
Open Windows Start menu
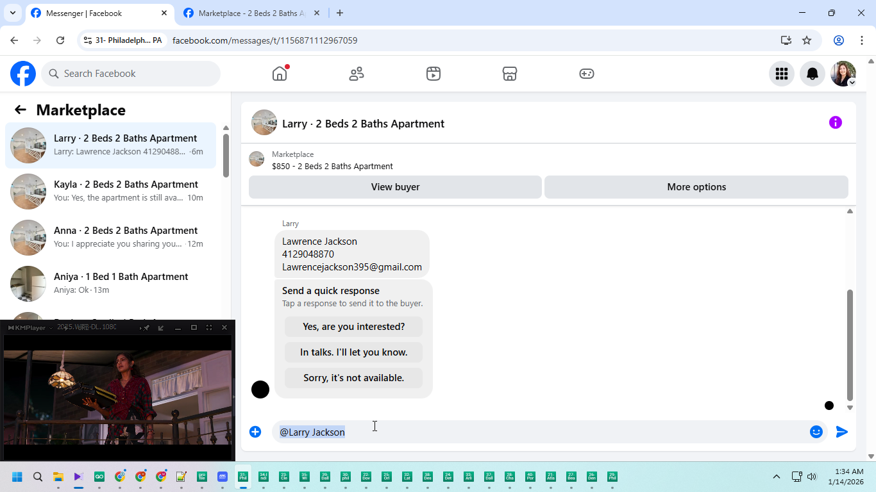pos(17,477)
